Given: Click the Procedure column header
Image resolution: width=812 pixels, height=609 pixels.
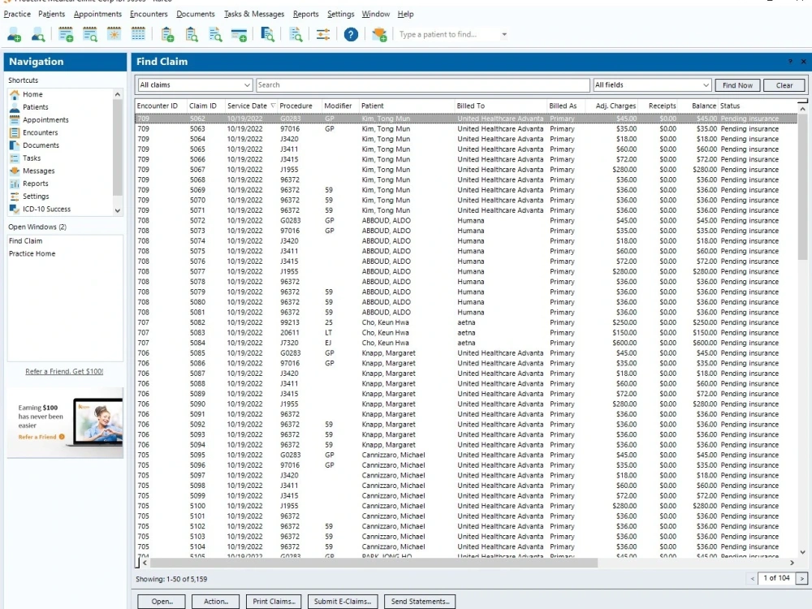Looking at the screenshot, I should [x=300, y=106].
